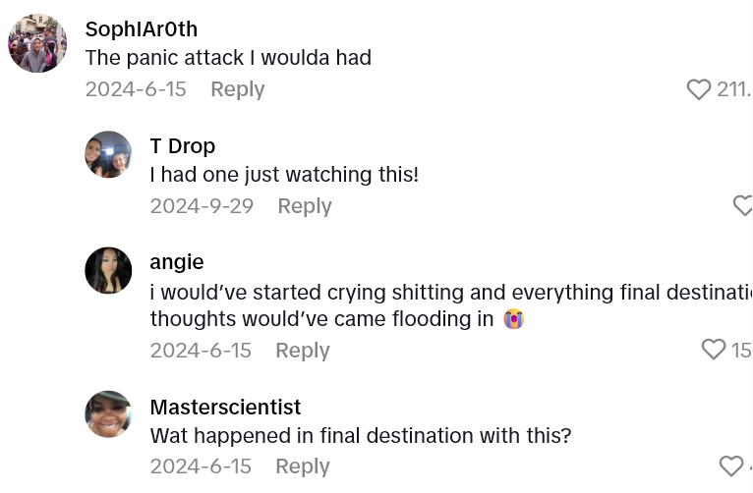Open Masterscientist username link

(x=225, y=408)
